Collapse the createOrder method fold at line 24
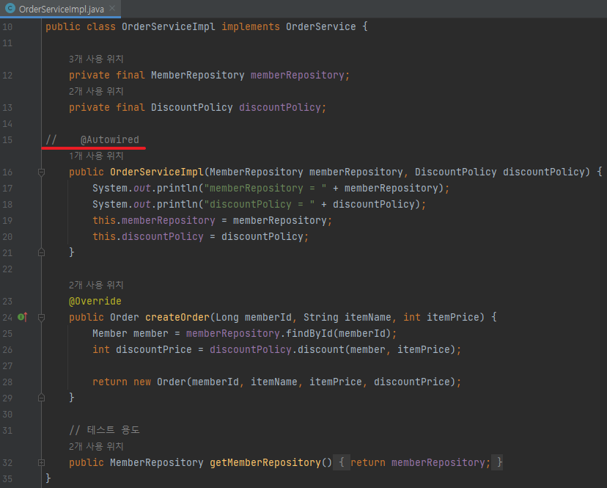Screen dimensions: 607x488 click(42, 318)
